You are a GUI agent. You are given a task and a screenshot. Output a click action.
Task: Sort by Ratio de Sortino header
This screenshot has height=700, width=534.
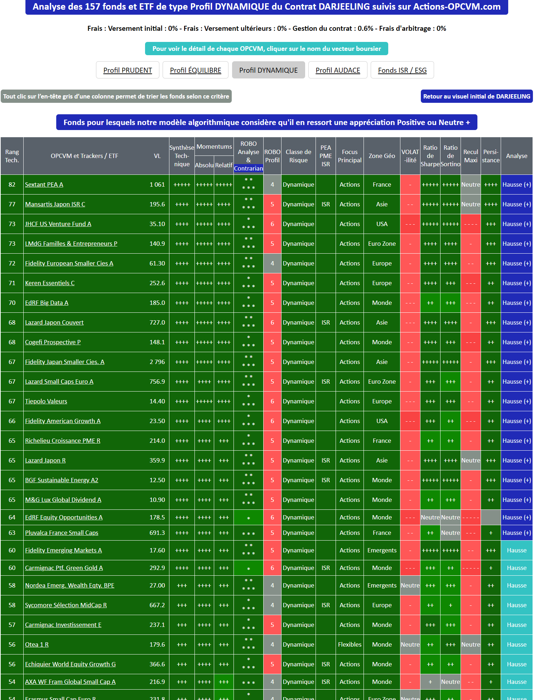click(451, 156)
